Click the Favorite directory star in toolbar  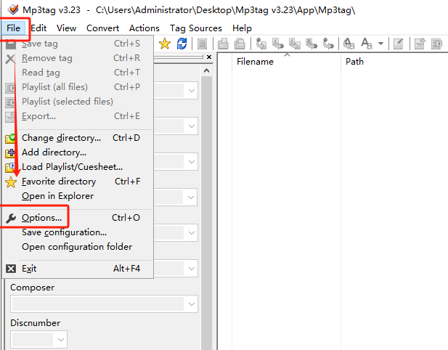(x=165, y=44)
